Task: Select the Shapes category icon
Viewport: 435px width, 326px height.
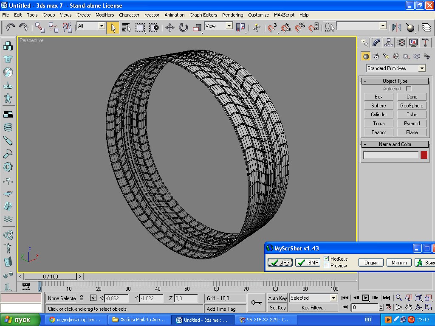Action: [376, 56]
